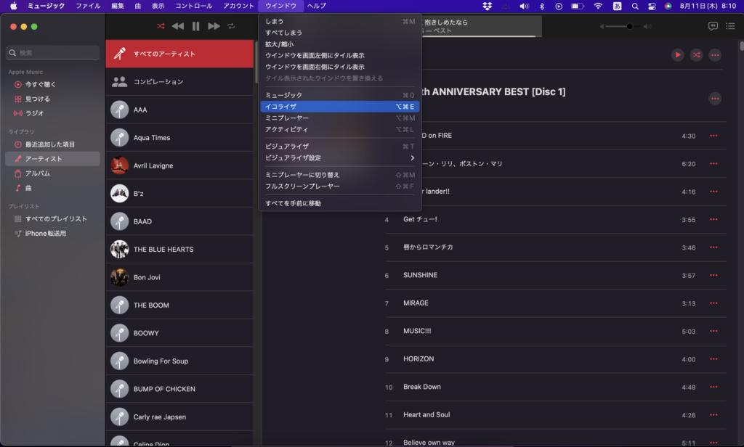The width and height of the screenshot is (744, 447).
Task: Choose アクティビティ from the ウインドウ menu
Action: [x=340, y=129]
